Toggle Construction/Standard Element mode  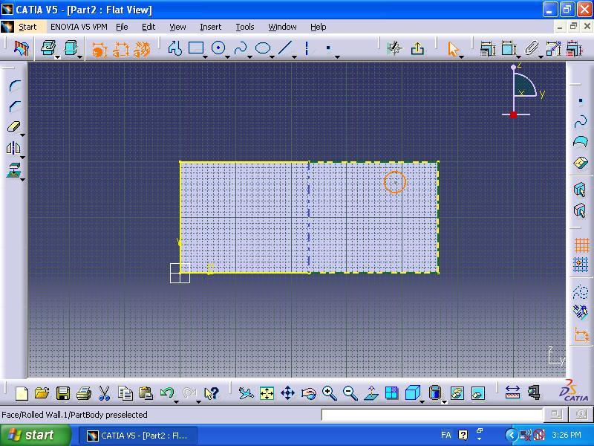[x=581, y=291]
